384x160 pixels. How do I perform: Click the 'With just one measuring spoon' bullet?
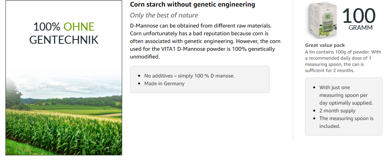click(x=345, y=95)
